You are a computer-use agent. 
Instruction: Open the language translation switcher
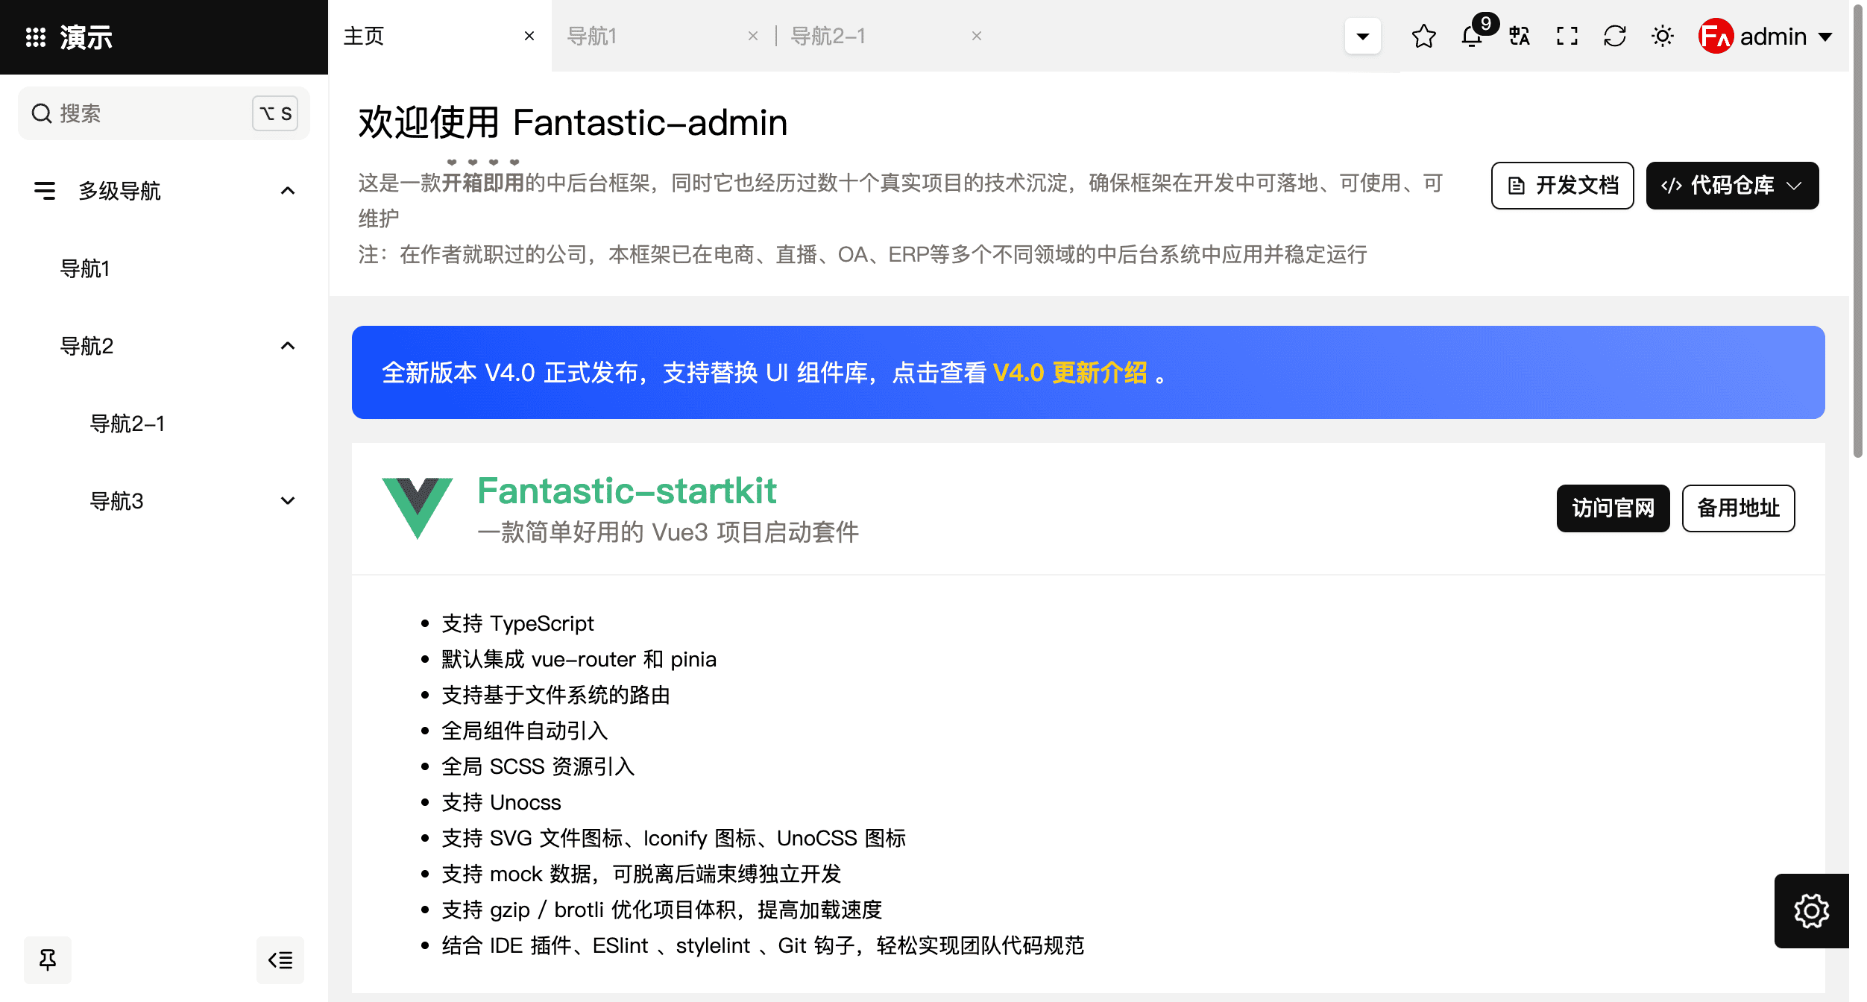(1520, 36)
